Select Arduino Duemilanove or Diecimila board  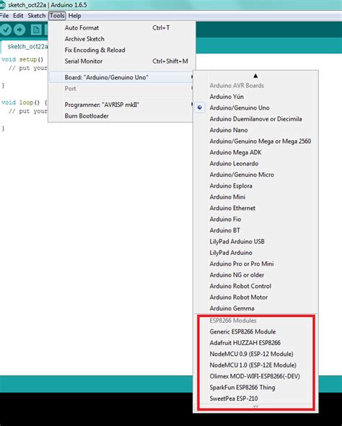coord(256,118)
